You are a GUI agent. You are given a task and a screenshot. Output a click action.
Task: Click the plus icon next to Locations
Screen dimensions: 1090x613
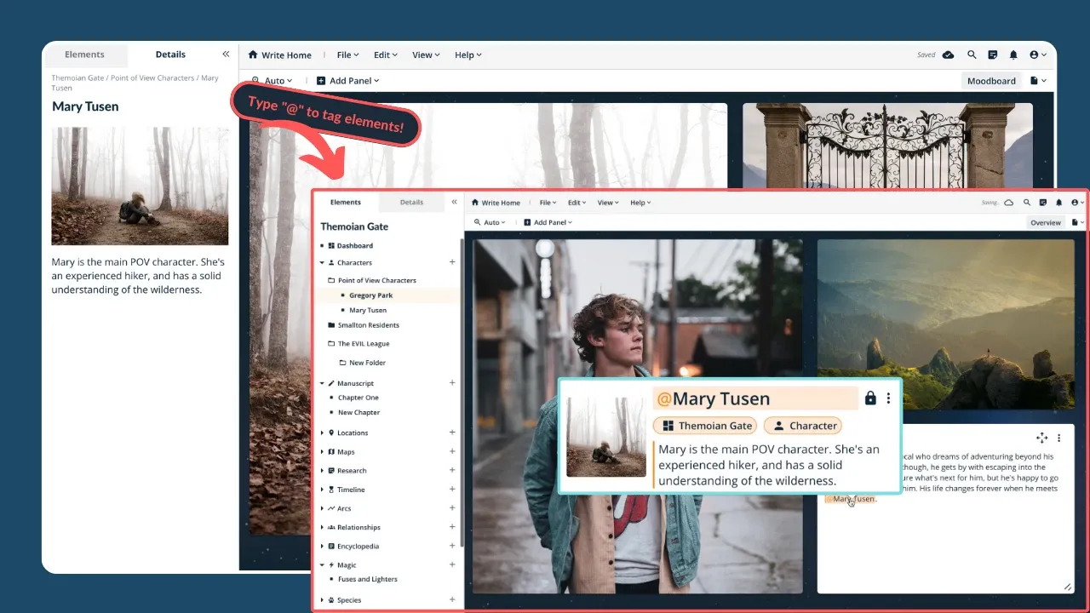452,433
